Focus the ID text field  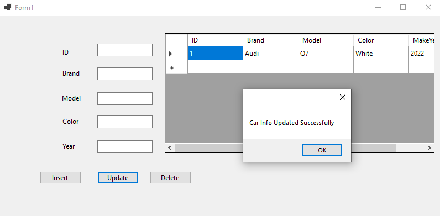[x=125, y=50]
